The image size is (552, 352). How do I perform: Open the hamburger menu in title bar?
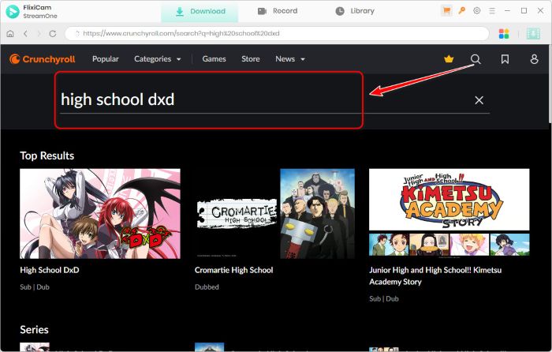tap(492, 11)
